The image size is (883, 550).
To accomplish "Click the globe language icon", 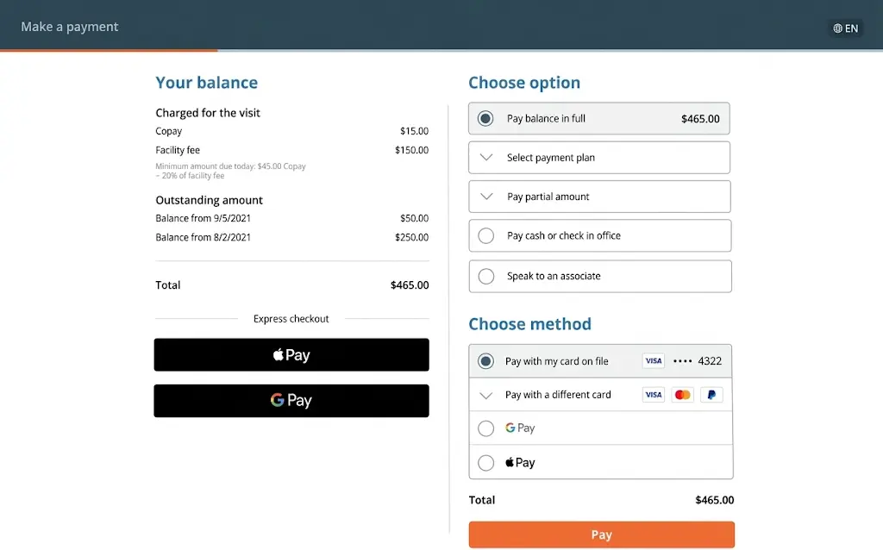I will pyautogui.click(x=837, y=28).
